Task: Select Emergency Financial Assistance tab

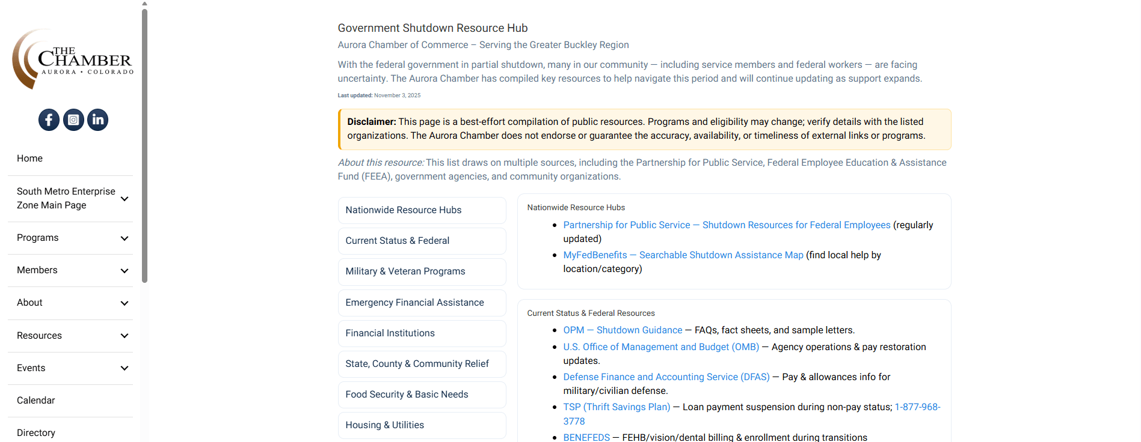Action: click(422, 303)
